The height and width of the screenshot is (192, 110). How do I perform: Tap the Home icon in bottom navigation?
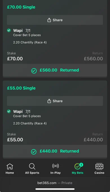coord(10,166)
